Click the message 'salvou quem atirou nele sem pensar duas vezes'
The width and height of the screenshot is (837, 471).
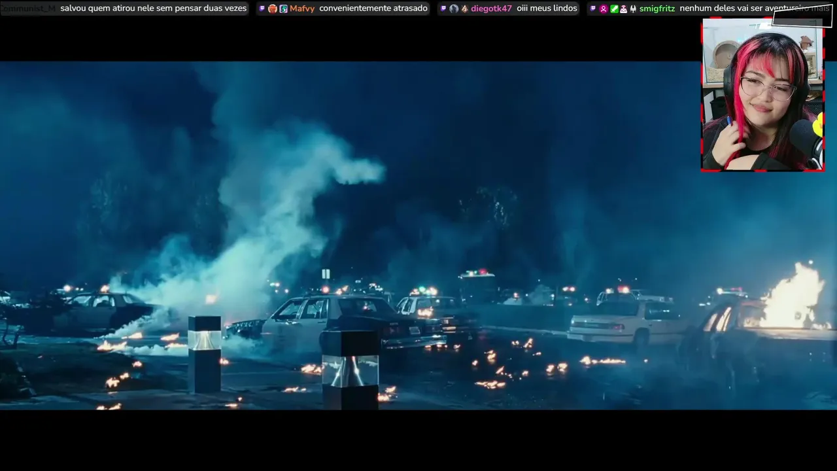154,9
